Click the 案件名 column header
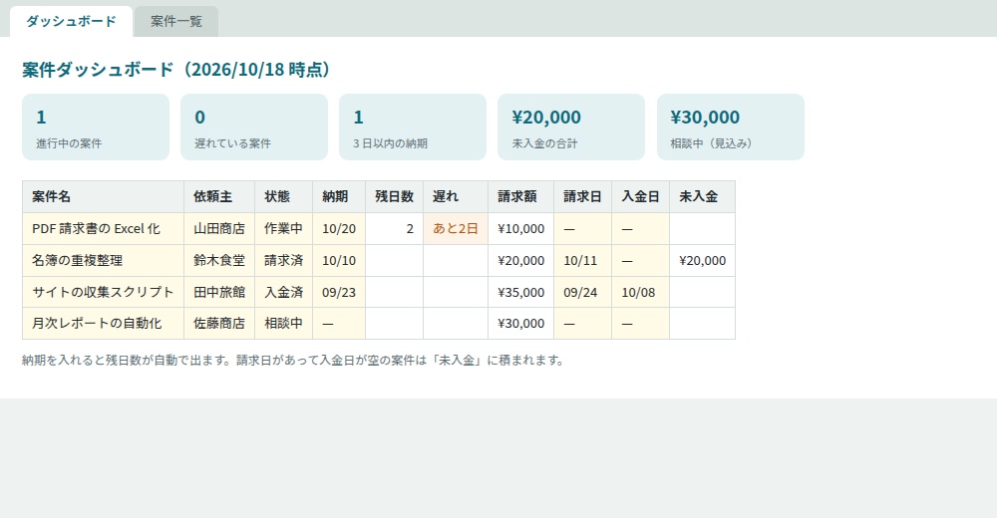Image resolution: width=997 pixels, height=518 pixels. pyautogui.click(x=103, y=197)
